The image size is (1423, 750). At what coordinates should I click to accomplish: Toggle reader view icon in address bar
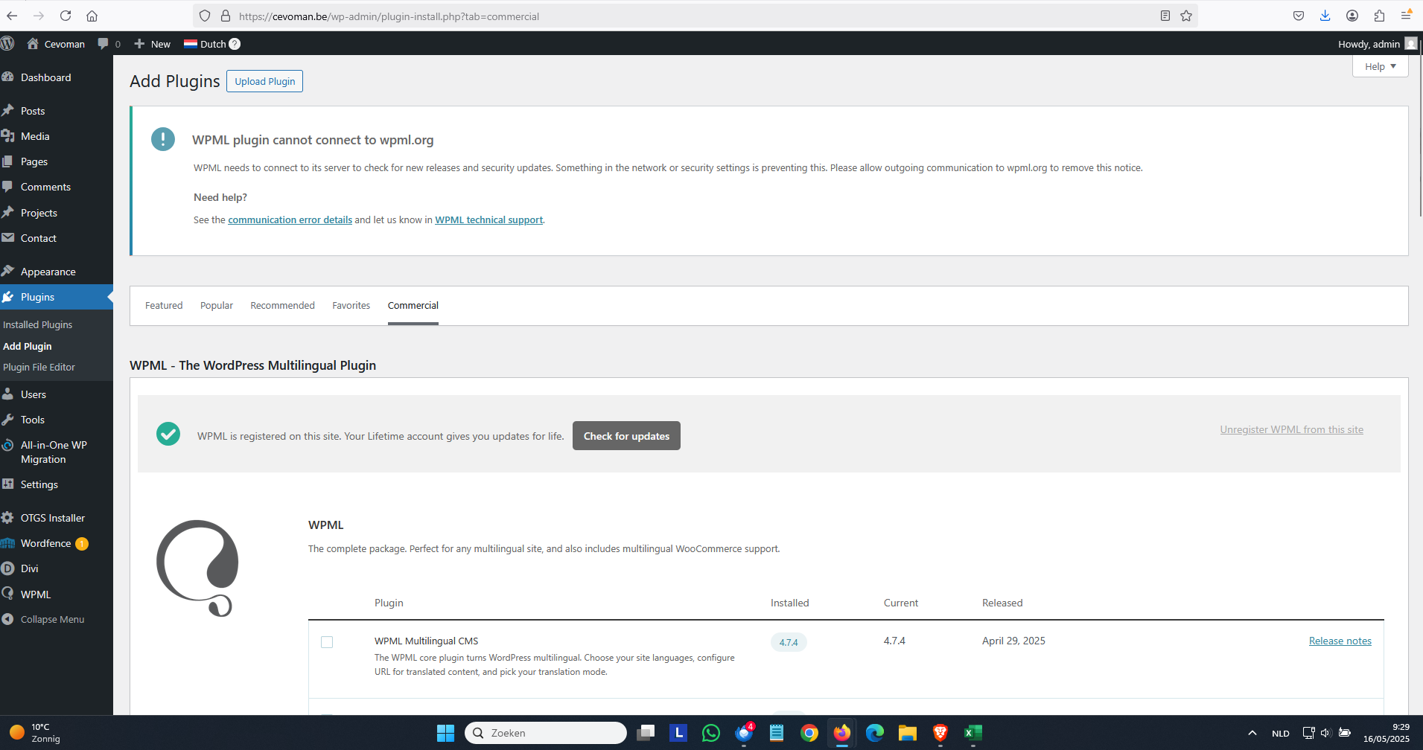tap(1165, 16)
